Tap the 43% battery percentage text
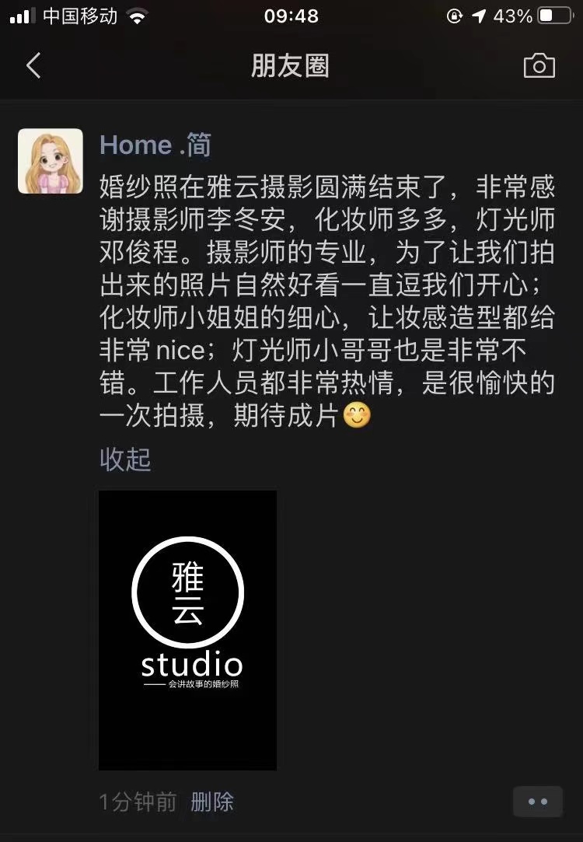This screenshot has height=842, width=583. [x=513, y=16]
